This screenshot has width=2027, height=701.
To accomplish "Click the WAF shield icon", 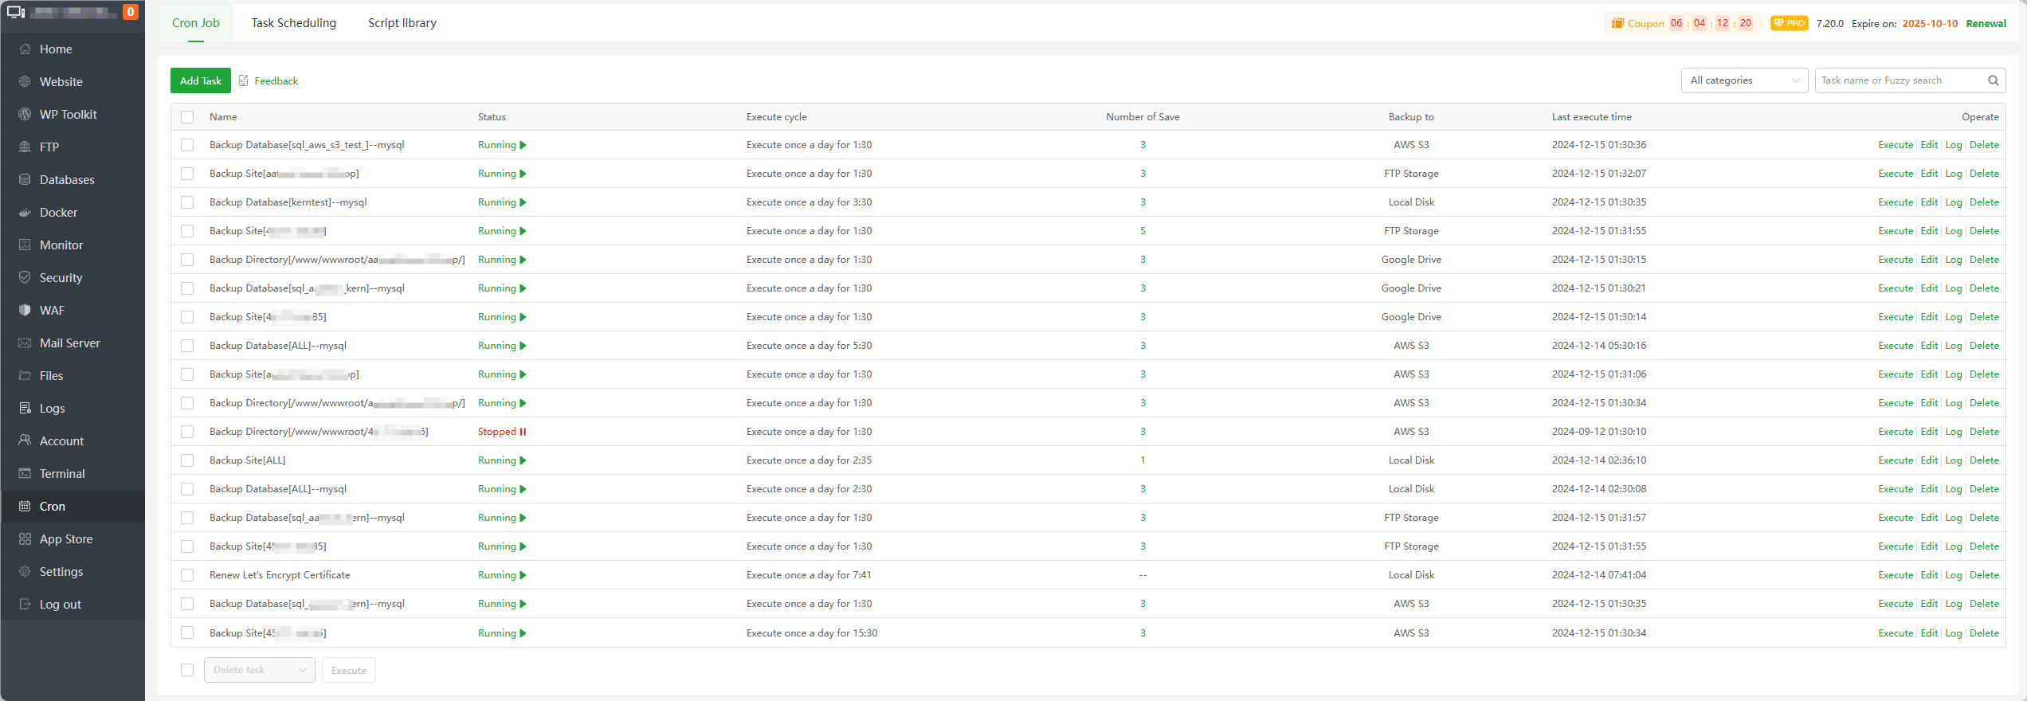I will tap(25, 311).
